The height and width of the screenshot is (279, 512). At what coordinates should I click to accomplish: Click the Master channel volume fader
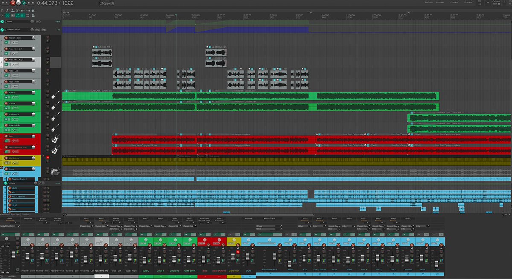[289, 263]
